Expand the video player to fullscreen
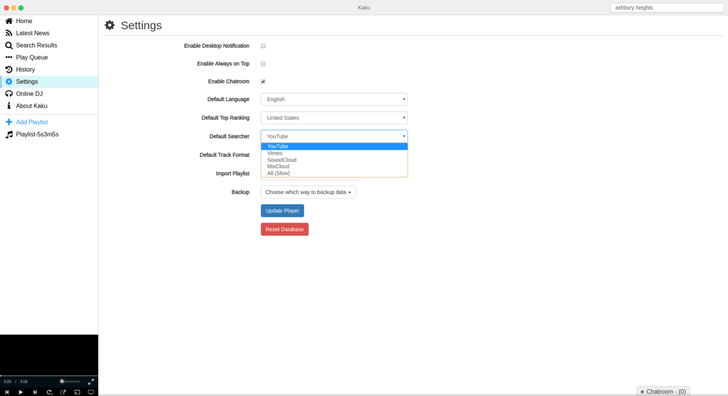The image size is (728, 396). 91,381
